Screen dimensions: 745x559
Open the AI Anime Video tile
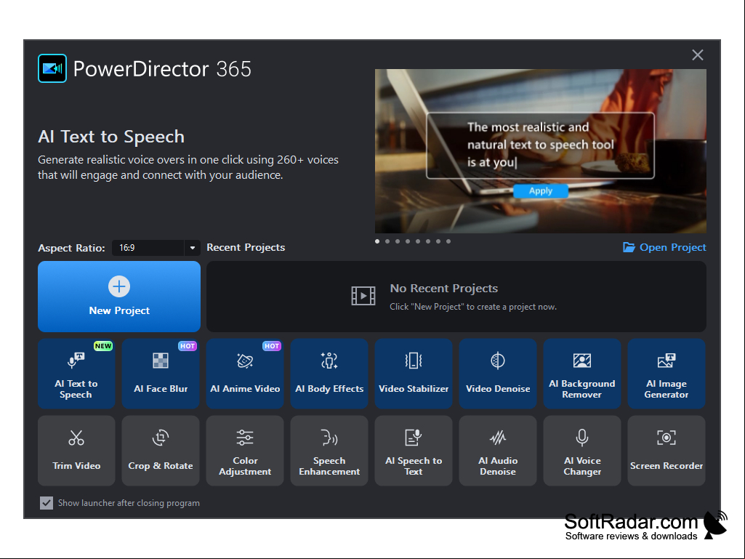point(245,374)
